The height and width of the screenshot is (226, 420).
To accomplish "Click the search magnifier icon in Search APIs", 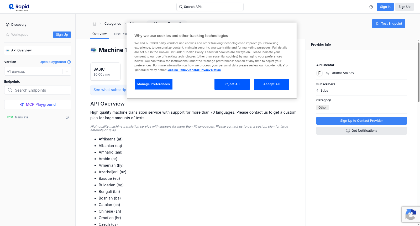I will 181,7.
